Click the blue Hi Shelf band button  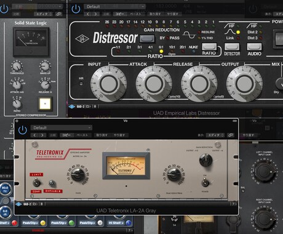[129, 223]
